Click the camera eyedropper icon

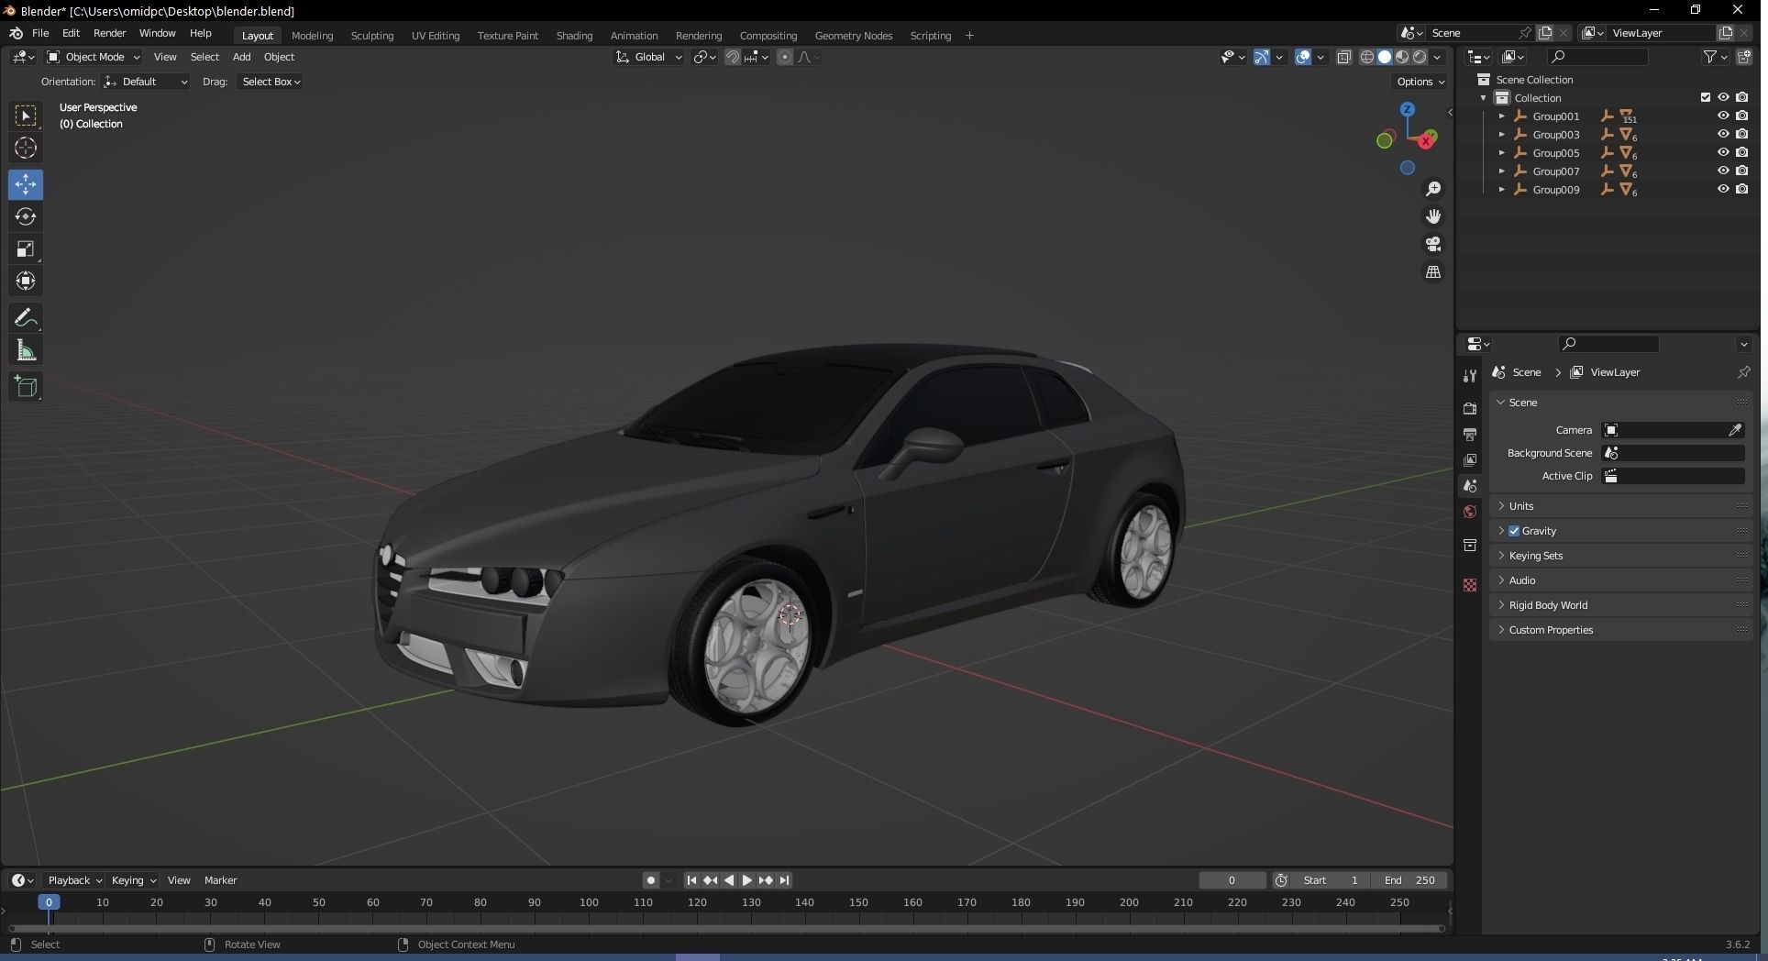(x=1735, y=430)
